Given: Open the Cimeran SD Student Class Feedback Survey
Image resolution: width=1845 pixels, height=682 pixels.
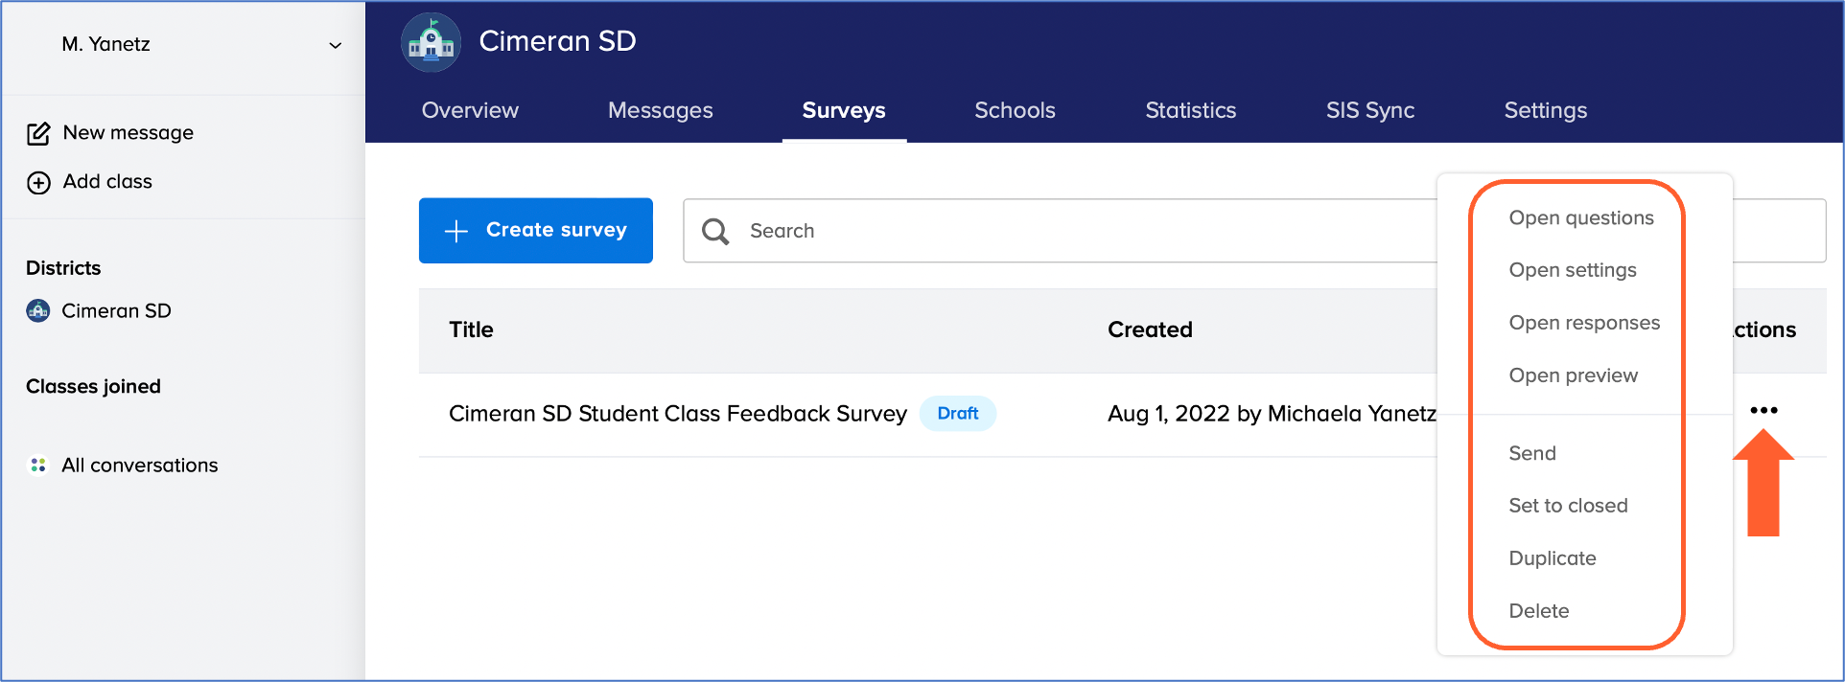Looking at the screenshot, I should [677, 413].
